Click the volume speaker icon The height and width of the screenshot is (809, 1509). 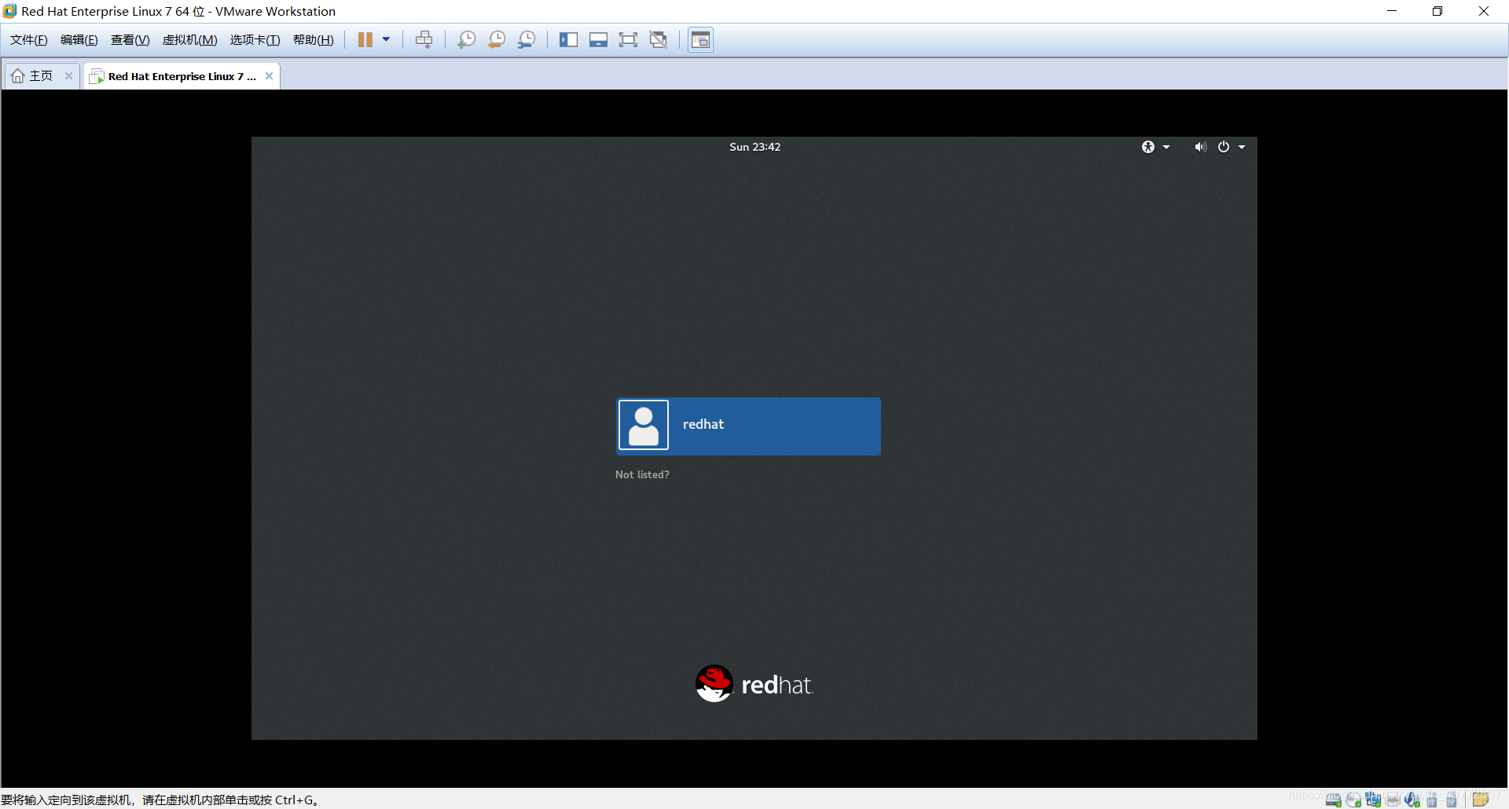click(1199, 147)
